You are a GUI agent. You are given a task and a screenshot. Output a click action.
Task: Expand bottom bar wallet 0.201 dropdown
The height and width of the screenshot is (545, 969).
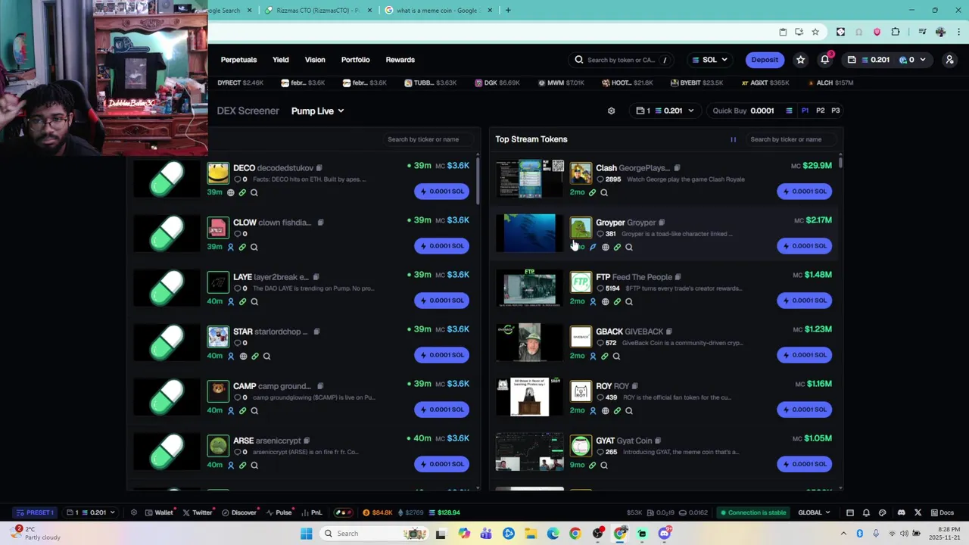click(91, 512)
